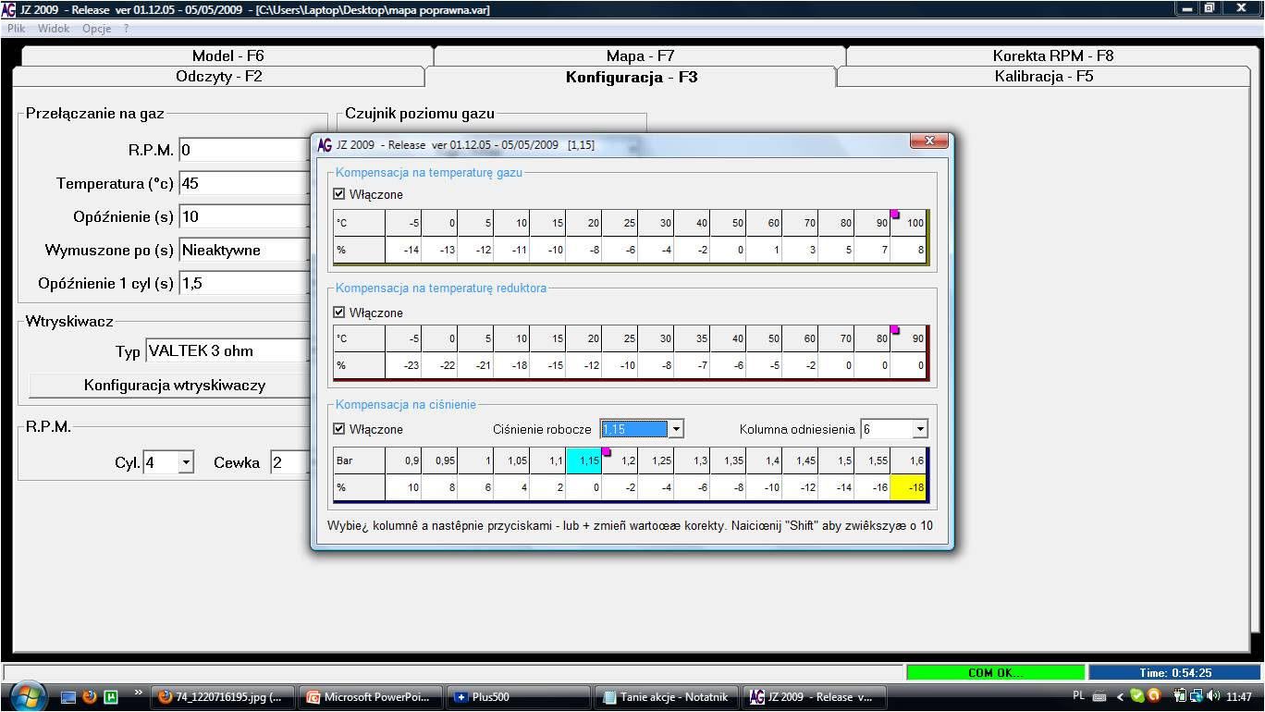Viewport: 1265px width, 712px height.
Task: Click the Temperatura (°c) field showing 45
Action: coord(244,183)
